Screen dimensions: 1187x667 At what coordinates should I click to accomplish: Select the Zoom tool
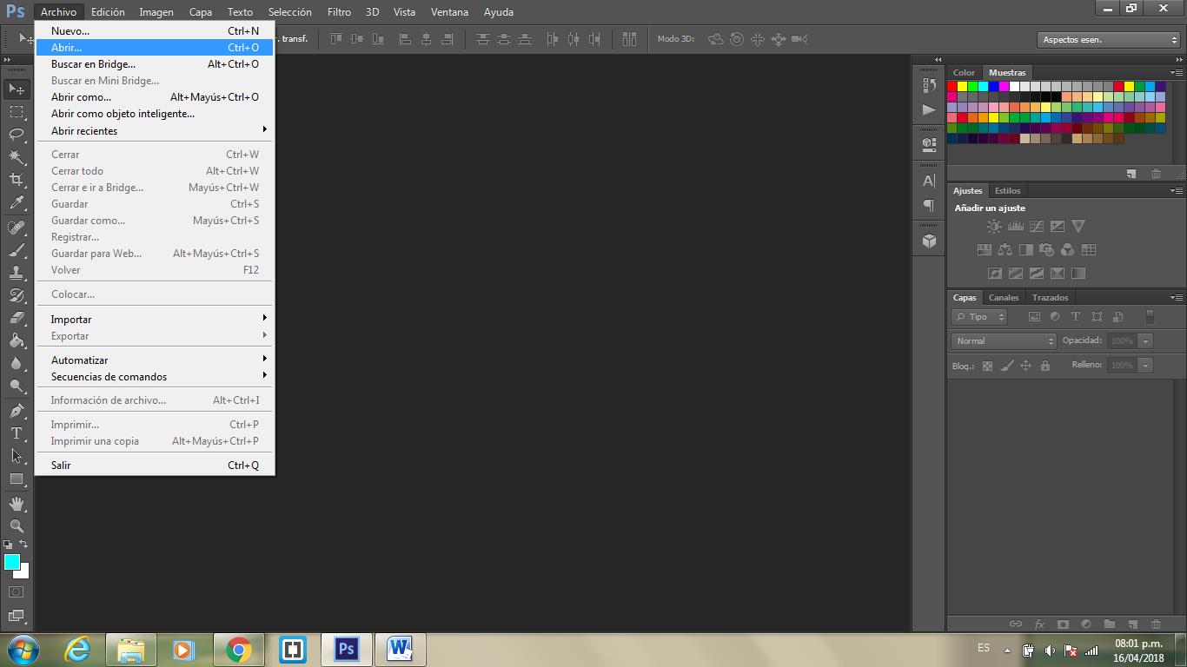click(x=17, y=526)
